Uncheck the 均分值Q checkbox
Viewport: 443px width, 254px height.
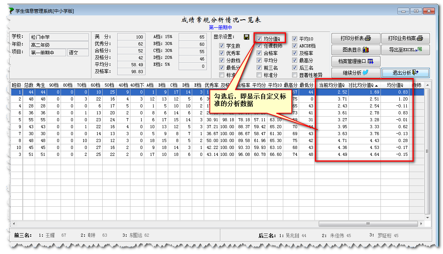[259, 39]
